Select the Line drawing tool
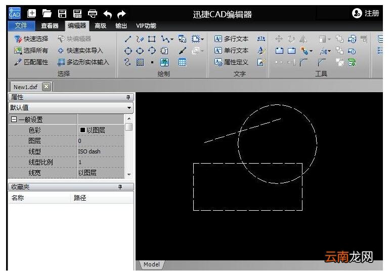This screenshot has height=271, width=392. click(128, 39)
